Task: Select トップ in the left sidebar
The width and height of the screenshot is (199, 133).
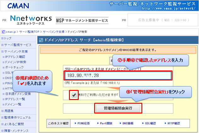Action: [8, 38]
